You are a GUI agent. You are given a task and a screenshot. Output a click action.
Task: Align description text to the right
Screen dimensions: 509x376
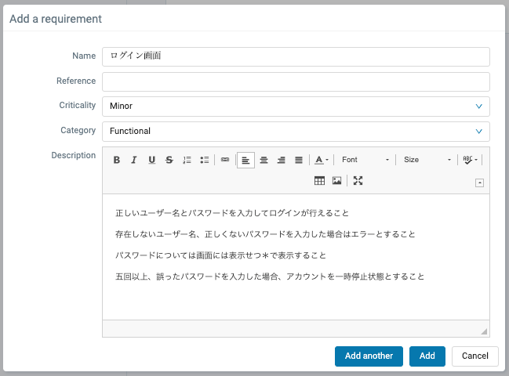[281, 160]
